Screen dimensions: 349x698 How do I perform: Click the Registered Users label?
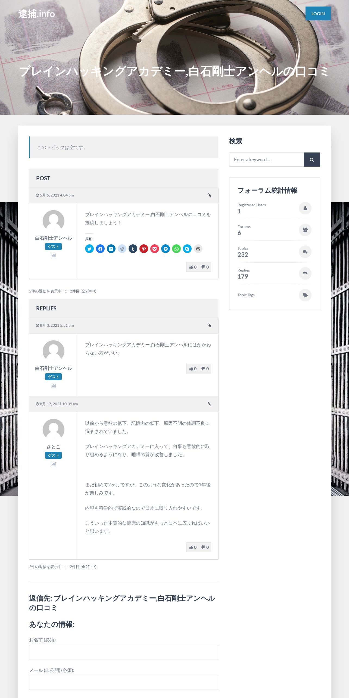point(252,205)
